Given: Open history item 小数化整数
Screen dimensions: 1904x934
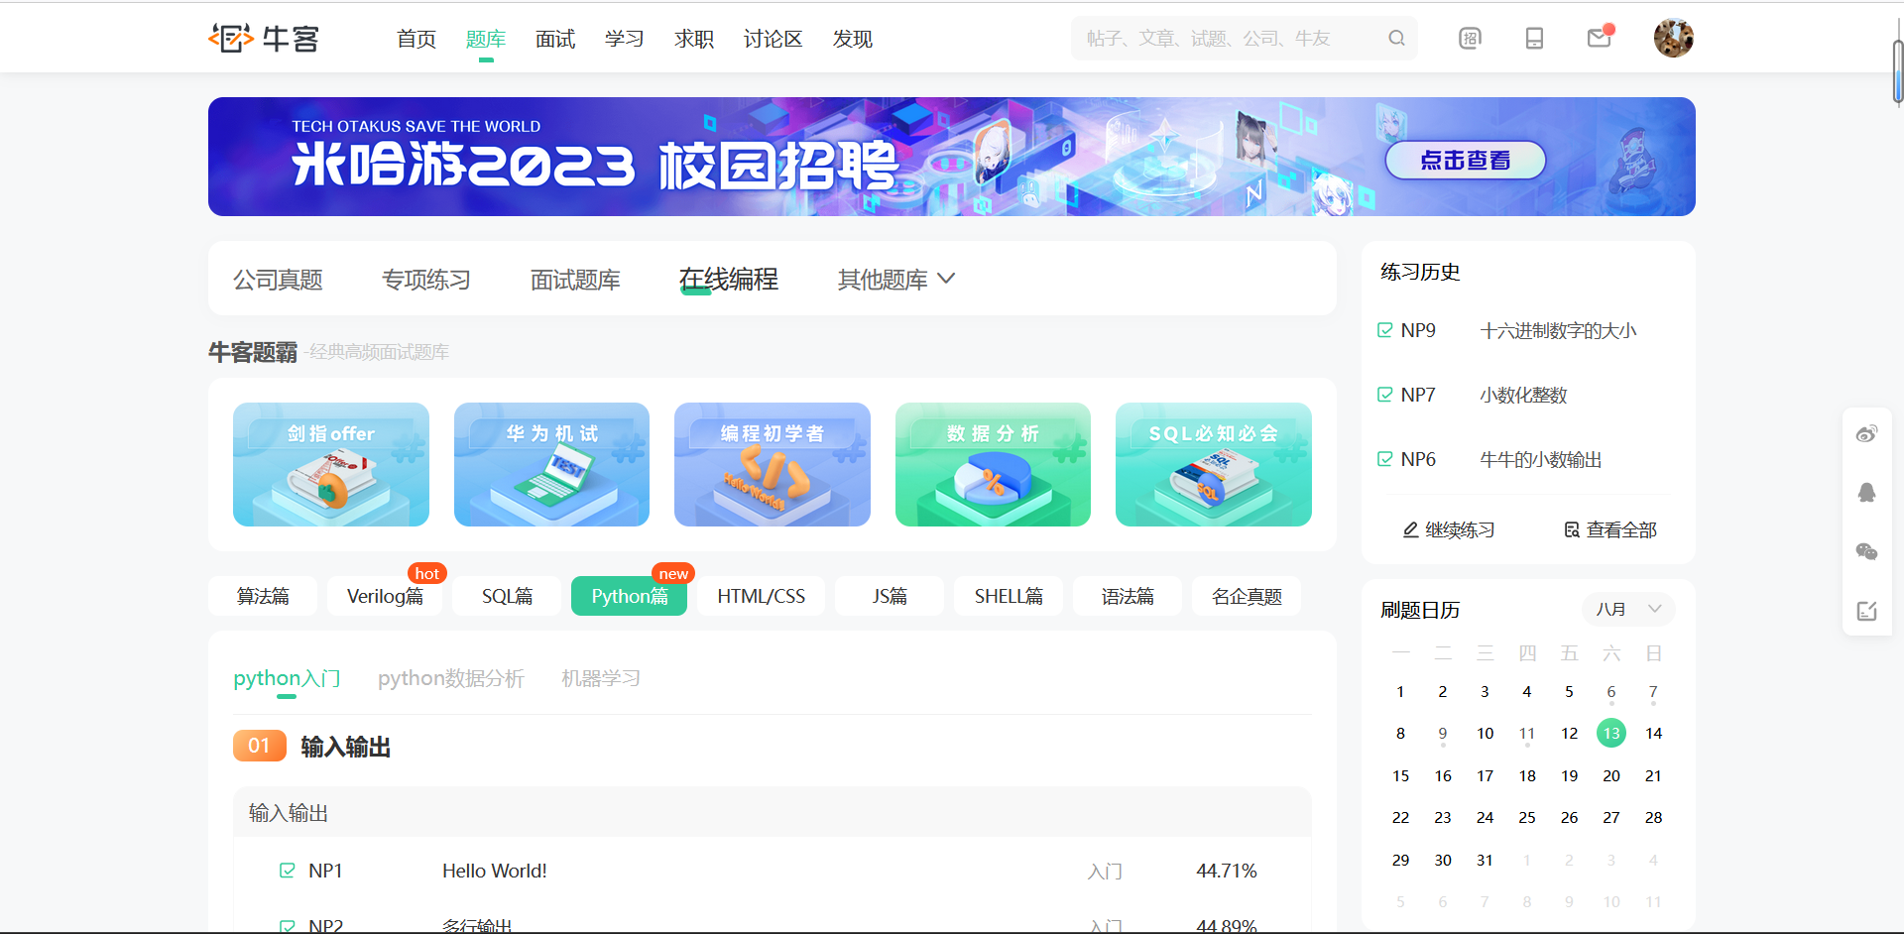Looking at the screenshot, I should click(1523, 395).
